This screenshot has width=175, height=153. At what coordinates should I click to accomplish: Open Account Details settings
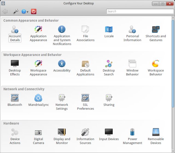coord(15,34)
